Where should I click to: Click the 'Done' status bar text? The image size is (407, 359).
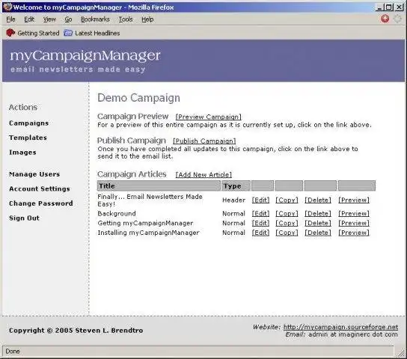(13, 352)
